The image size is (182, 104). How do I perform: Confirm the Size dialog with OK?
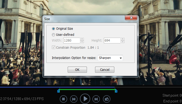click(x=77, y=70)
